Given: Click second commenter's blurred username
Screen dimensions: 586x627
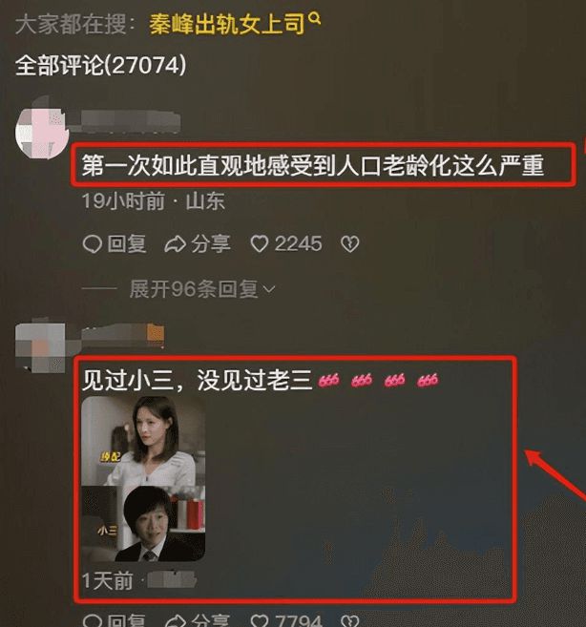Looking at the screenshot, I should [123, 335].
